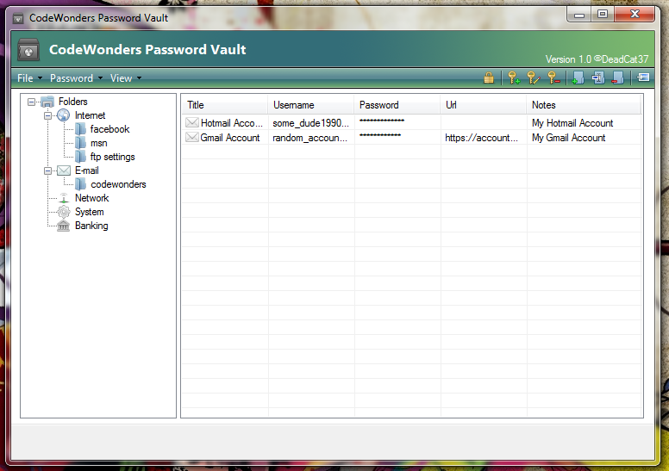Viewport: 669px width, 471px height.
Task: Click the 'Gmail Account' title cell
Action: (230, 138)
